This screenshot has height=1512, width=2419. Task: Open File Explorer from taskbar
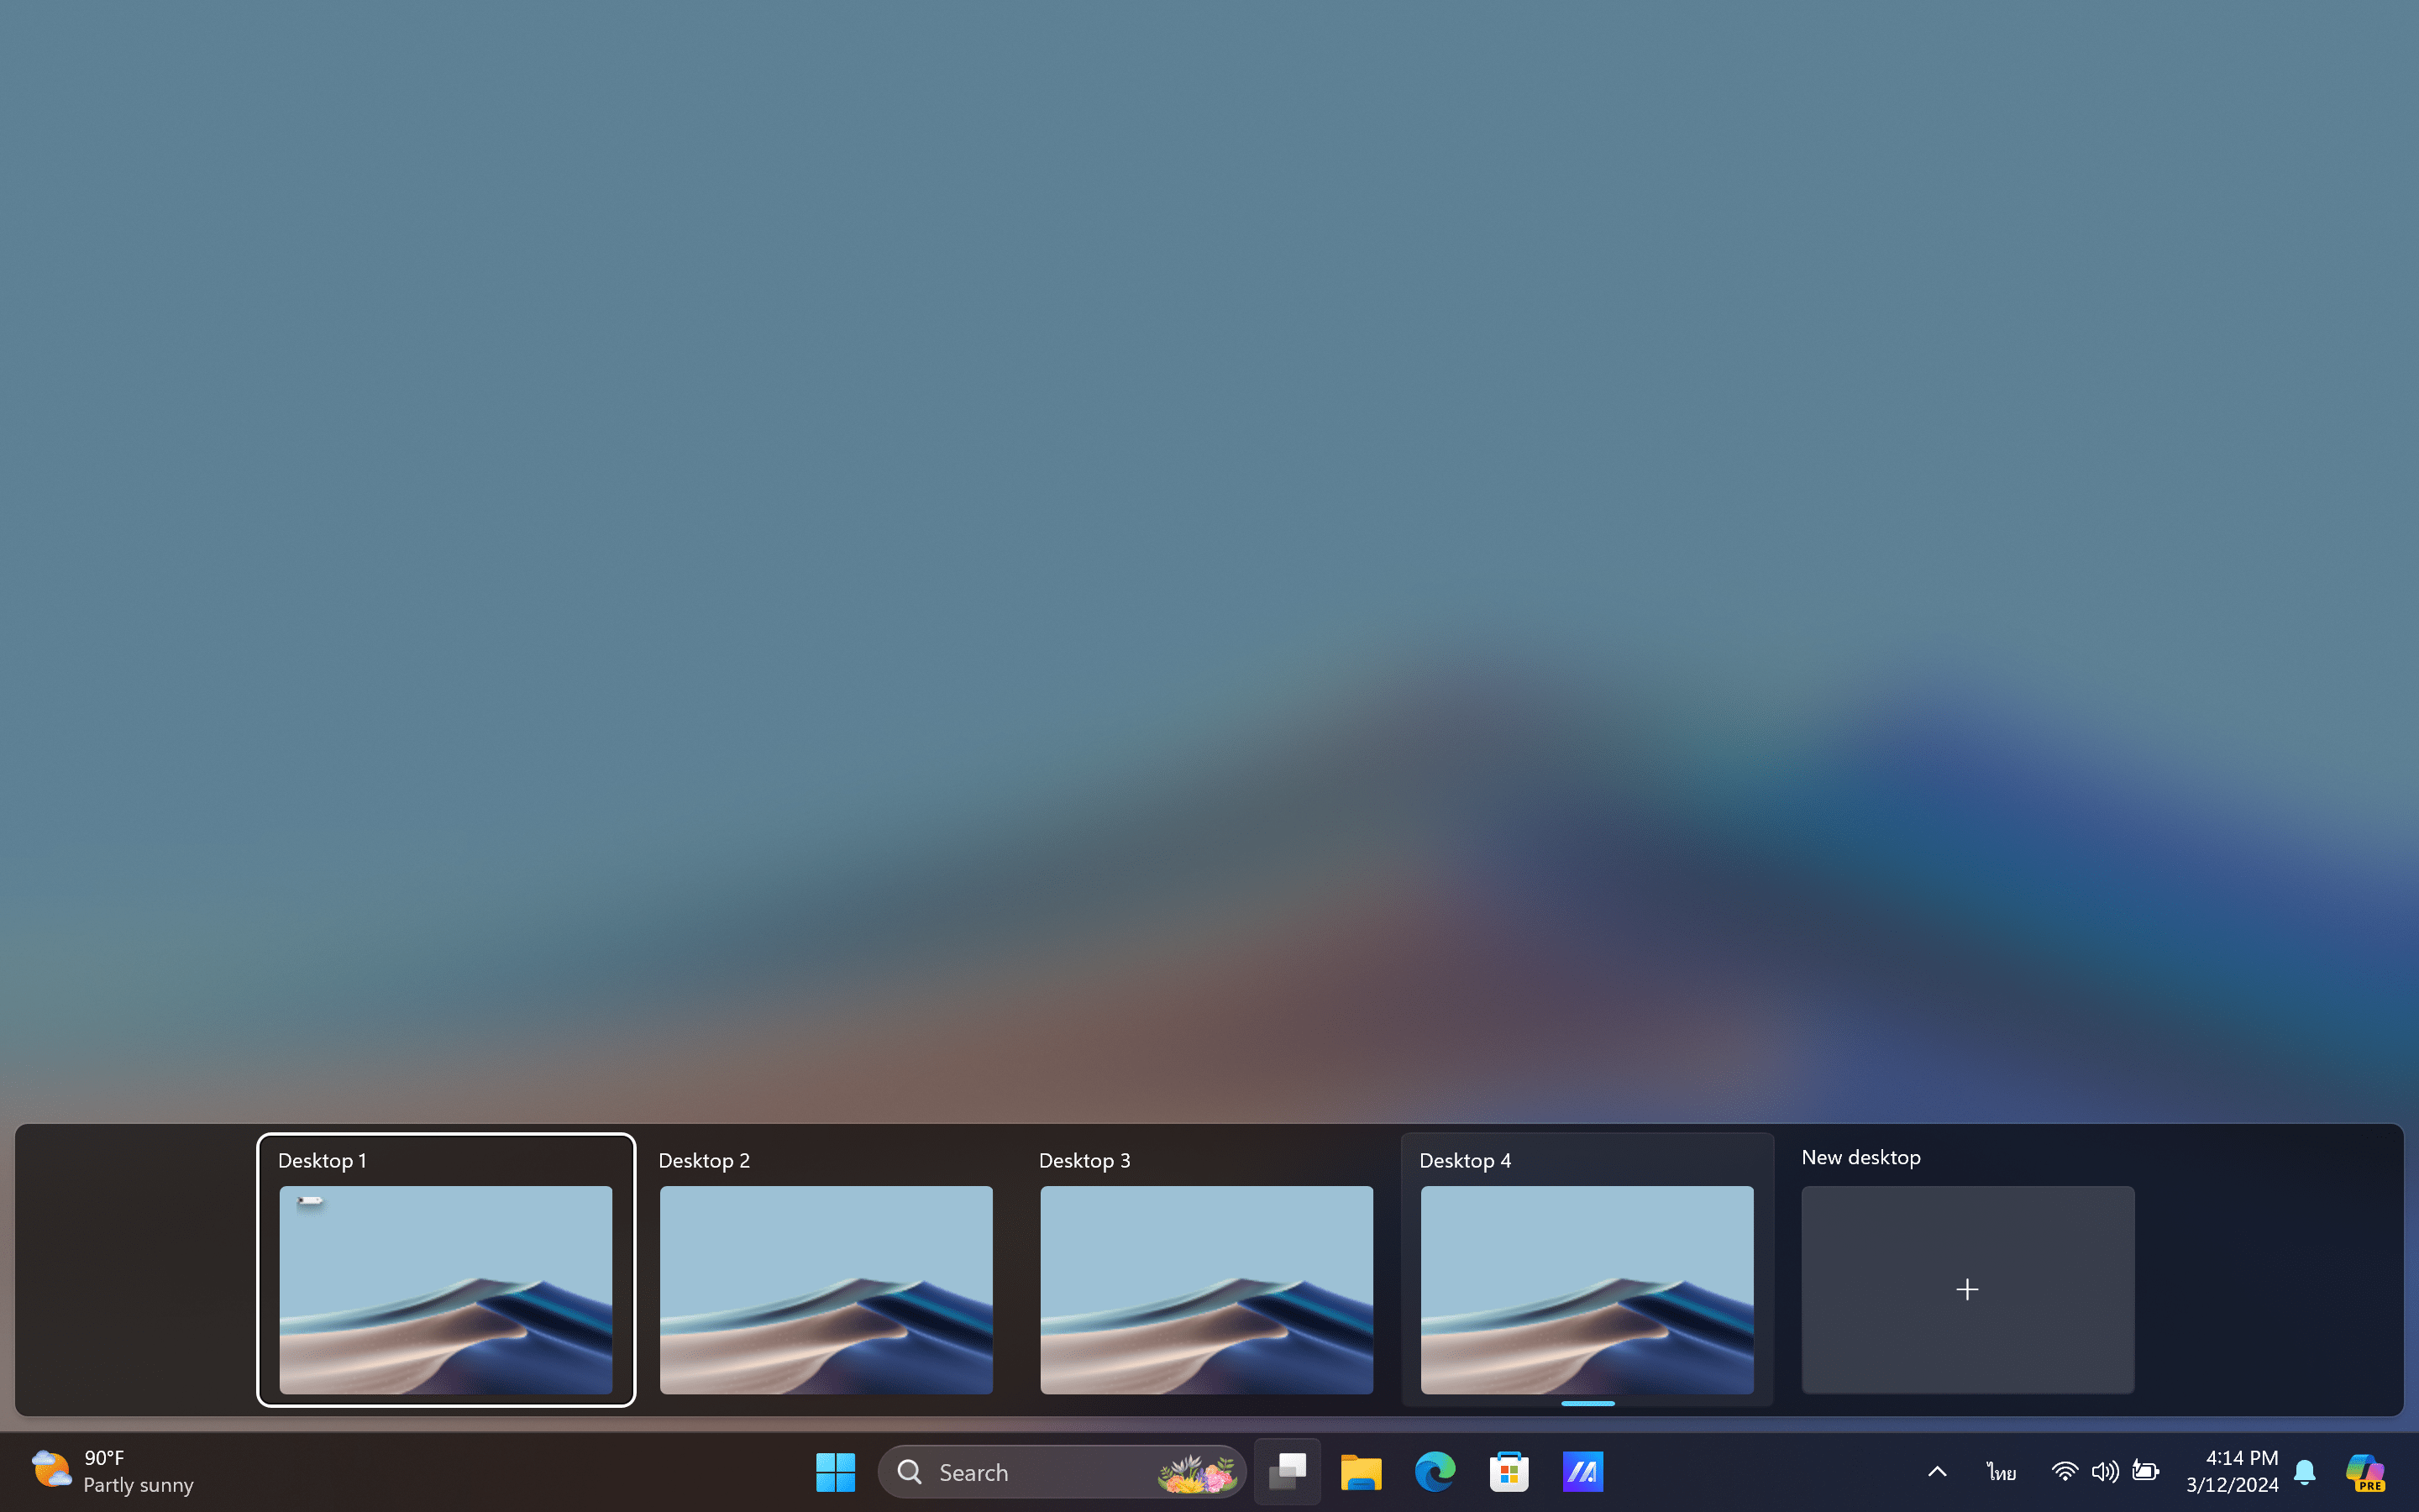coord(1361,1472)
